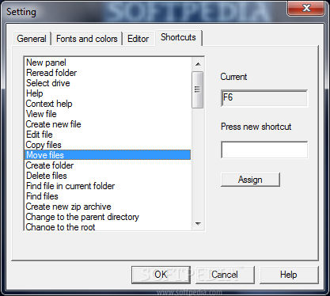Select the Shortcuts tab
The height and width of the screenshot is (296, 330).
(178, 37)
